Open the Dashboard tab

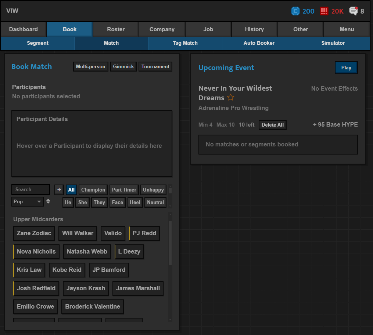[23, 29]
